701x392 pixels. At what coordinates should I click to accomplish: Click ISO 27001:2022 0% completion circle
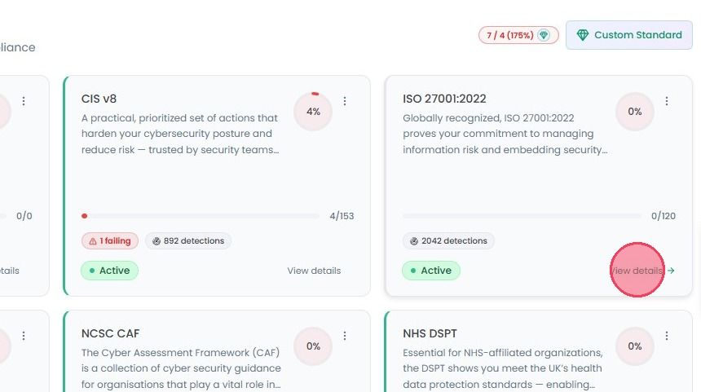tap(635, 112)
